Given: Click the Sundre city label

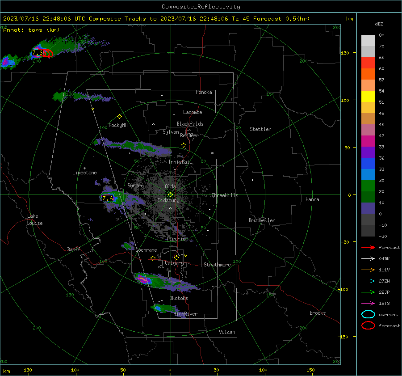Looking at the screenshot, I should point(135,185).
